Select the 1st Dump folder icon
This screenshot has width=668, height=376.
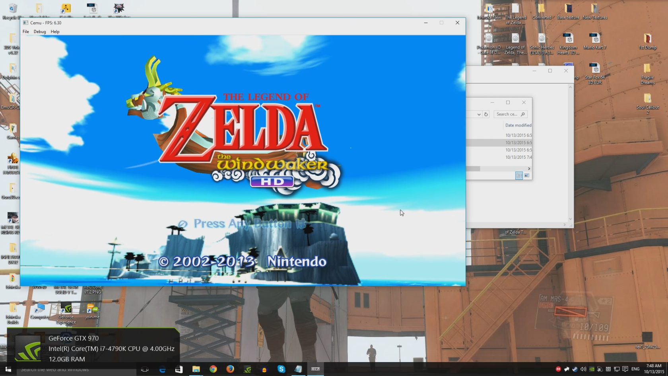coord(648,41)
